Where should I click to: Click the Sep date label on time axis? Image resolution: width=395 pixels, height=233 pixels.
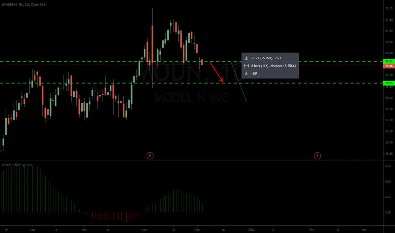[x=32, y=230]
